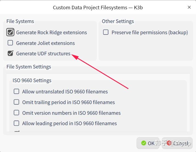The height and width of the screenshot is (152, 196).
Task: Tick Preserve file permissions (backup) checkbox
Action: click(106, 32)
